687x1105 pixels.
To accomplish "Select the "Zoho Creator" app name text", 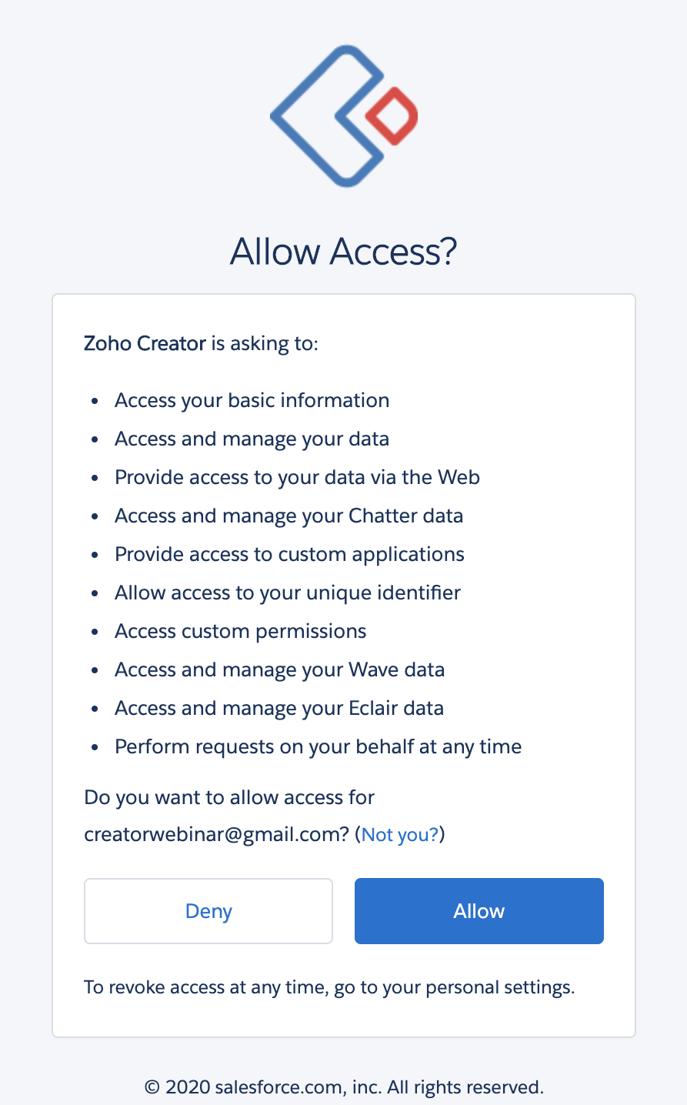I will point(145,343).
